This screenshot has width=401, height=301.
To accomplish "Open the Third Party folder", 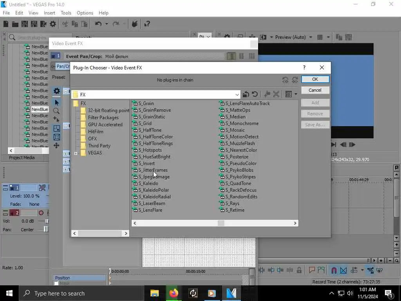I will click(x=96, y=146).
